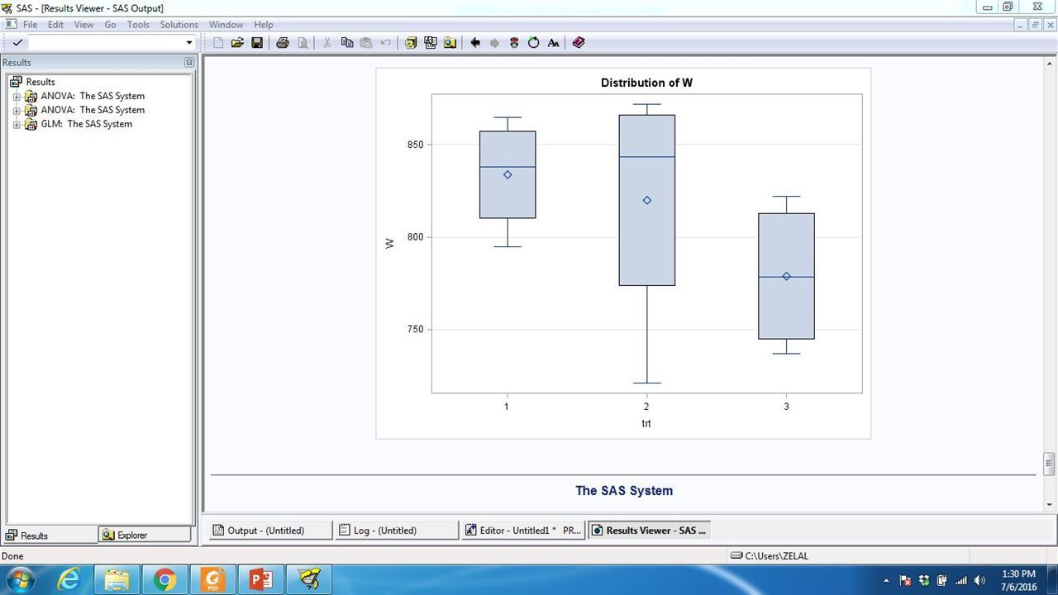The width and height of the screenshot is (1058, 595).
Task: Click the 'Distribution of W' chart title
Action: coord(646,83)
